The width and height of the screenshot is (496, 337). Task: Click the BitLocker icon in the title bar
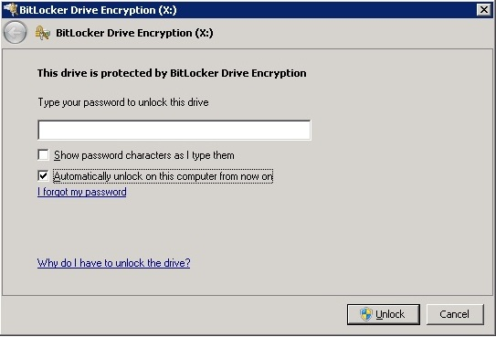10,9
